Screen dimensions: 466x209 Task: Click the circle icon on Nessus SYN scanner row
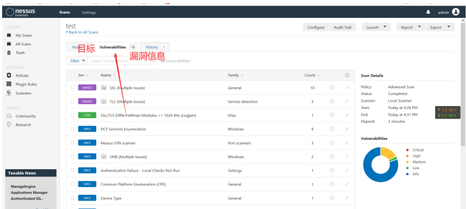[x=332, y=143]
